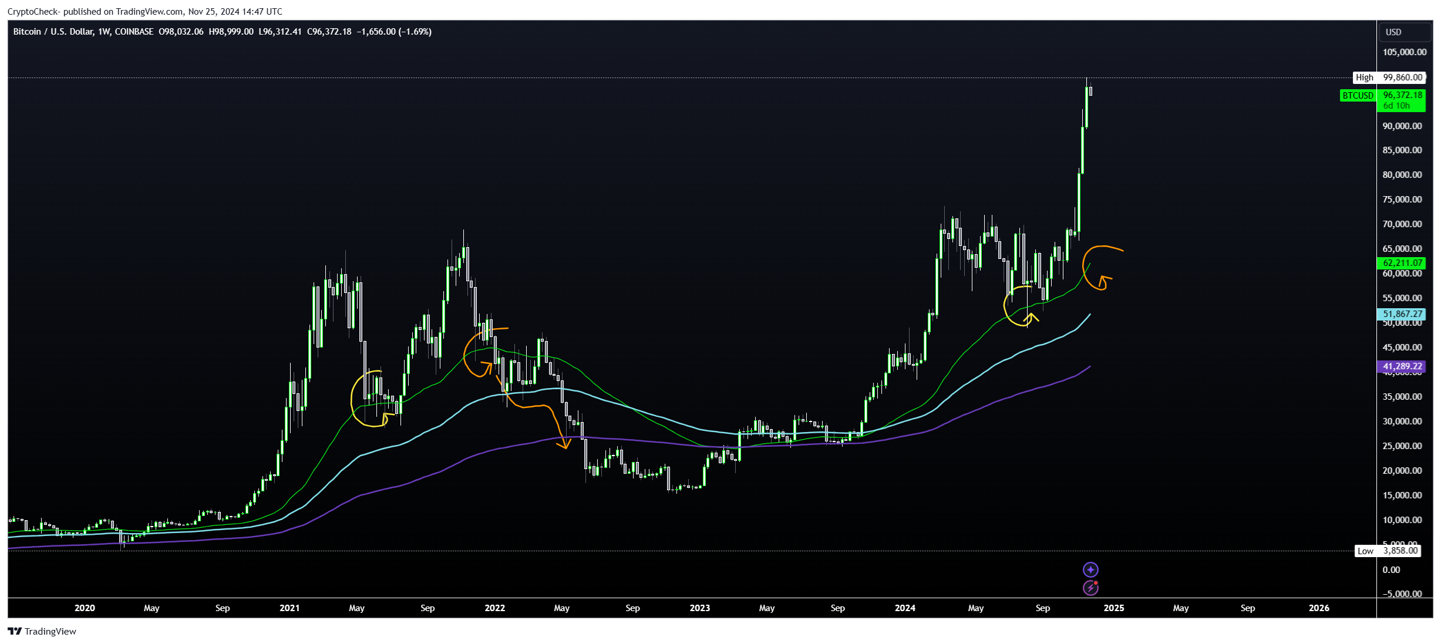Image resolution: width=1441 pixels, height=644 pixels.
Task: Click the Low 3,858.00 price label
Action: point(1388,551)
